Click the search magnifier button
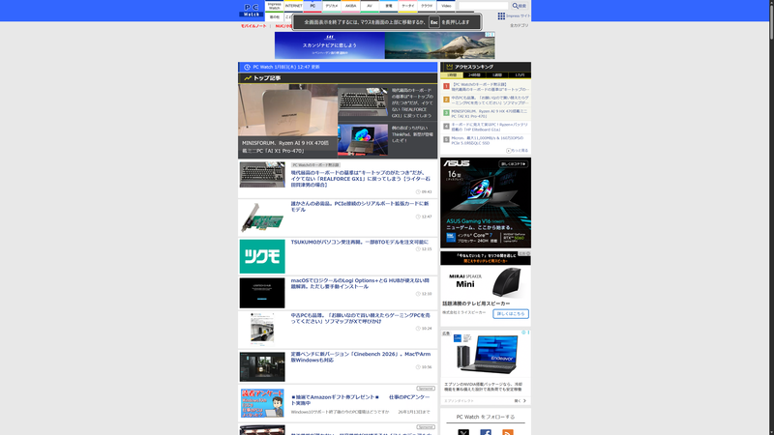 pyautogui.click(x=519, y=6)
